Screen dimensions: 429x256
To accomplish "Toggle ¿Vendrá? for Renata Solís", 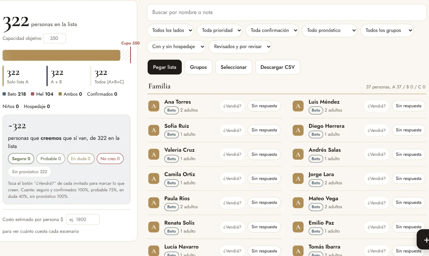I will [x=232, y=227].
